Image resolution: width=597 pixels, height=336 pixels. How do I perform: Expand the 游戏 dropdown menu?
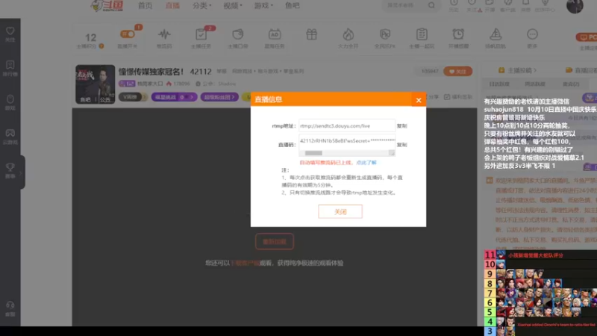pos(263,6)
